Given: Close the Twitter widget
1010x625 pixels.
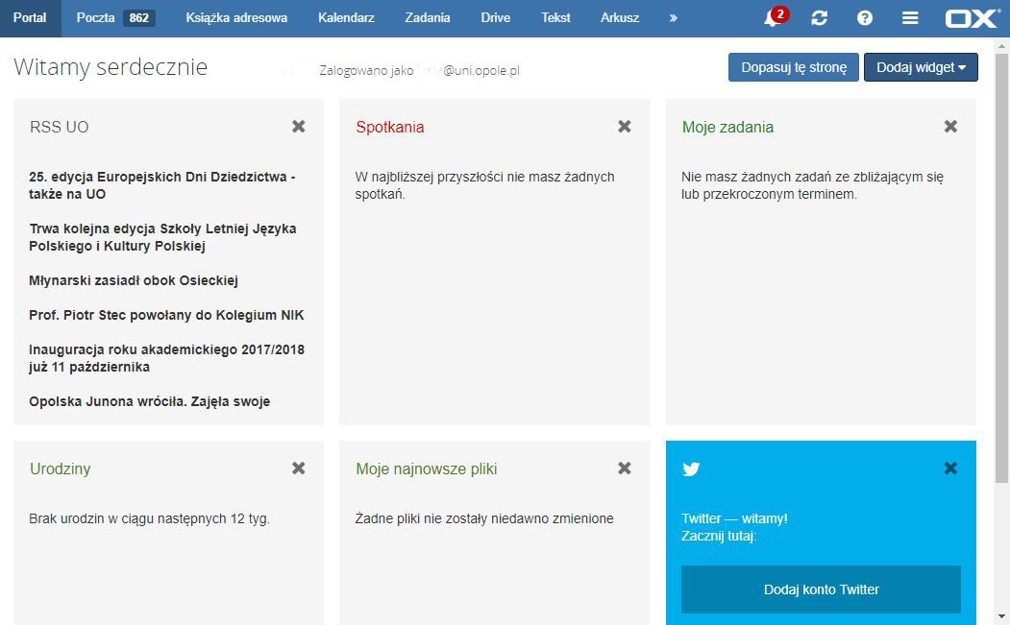Looking at the screenshot, I should 950,469.
